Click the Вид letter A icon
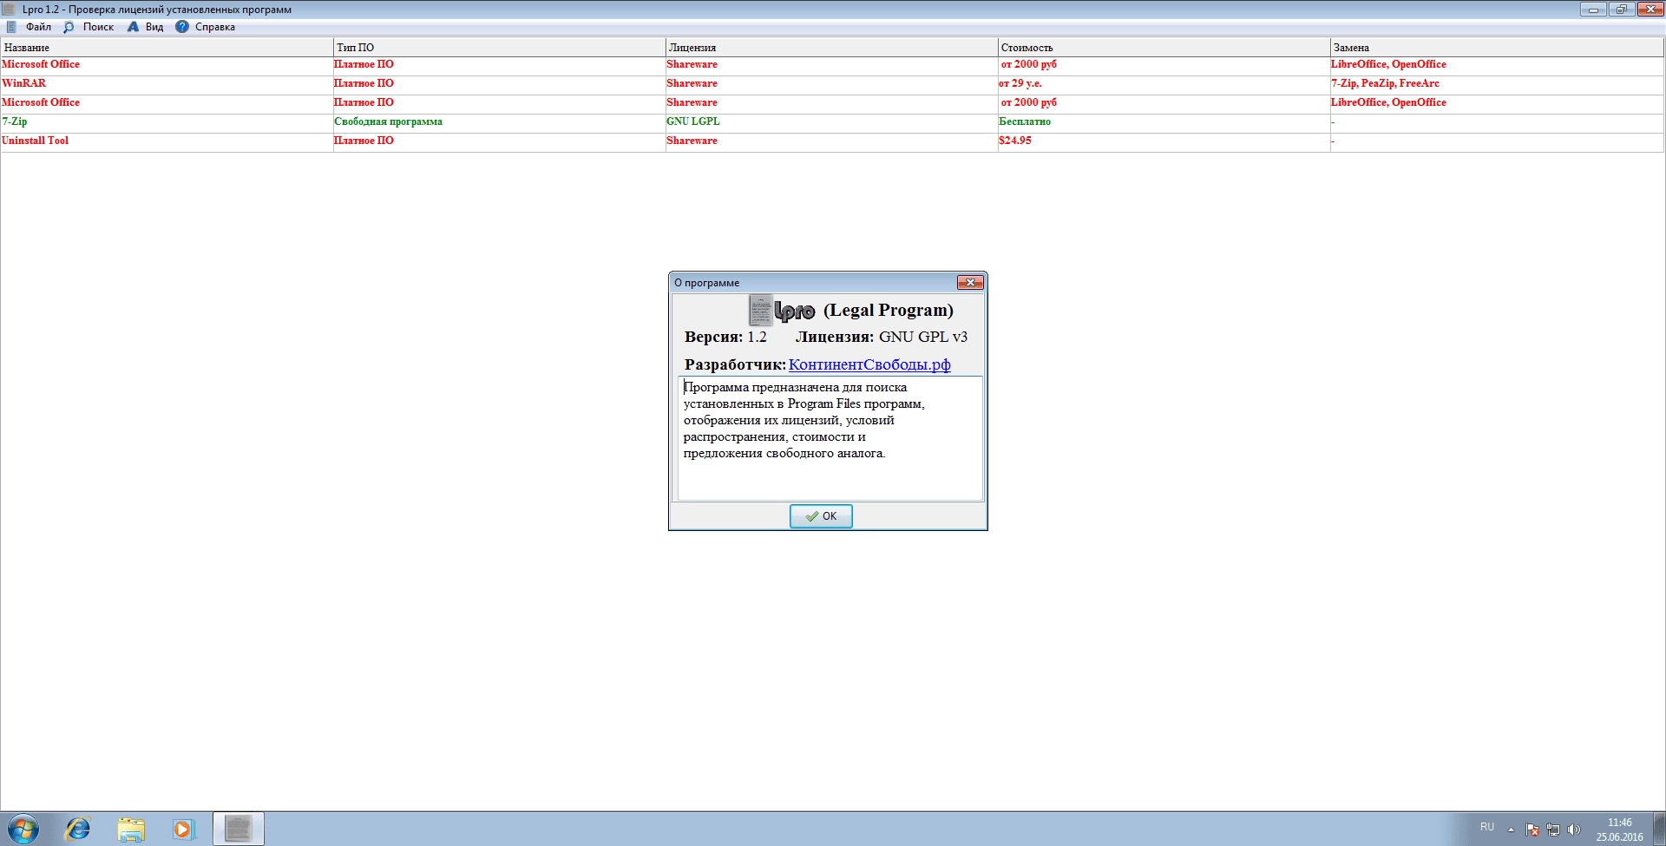Screen dimensions: 1666x846 pyautogui.click(x=133, y=27)
